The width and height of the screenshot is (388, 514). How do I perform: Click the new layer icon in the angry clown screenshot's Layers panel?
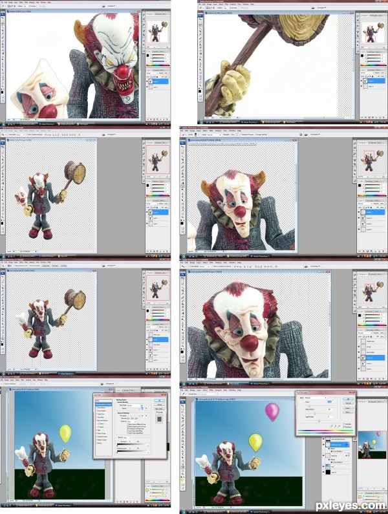164,120
